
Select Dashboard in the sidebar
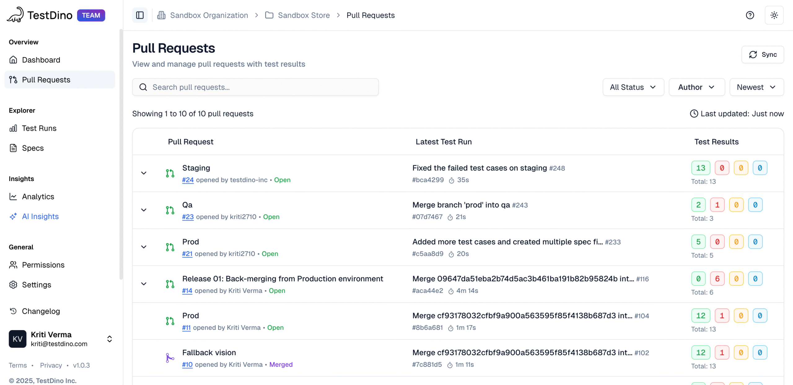[41, 60]
